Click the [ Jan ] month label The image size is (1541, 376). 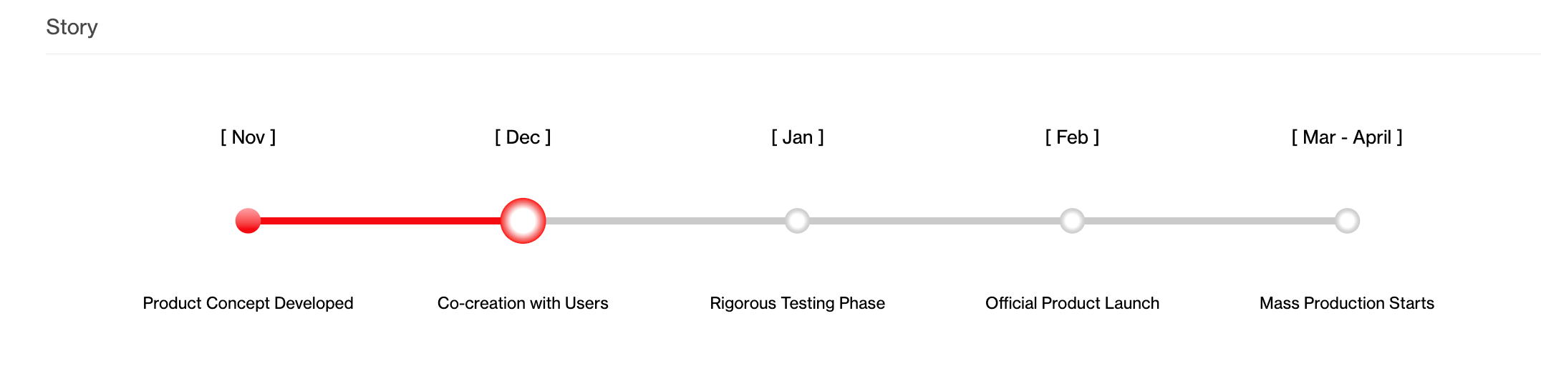pos(797,137)
